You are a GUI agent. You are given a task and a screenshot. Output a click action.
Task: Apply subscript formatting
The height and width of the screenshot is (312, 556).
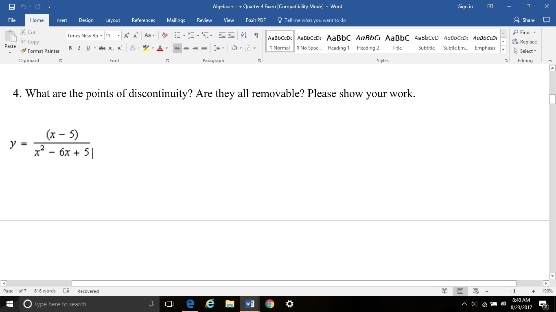111,48
